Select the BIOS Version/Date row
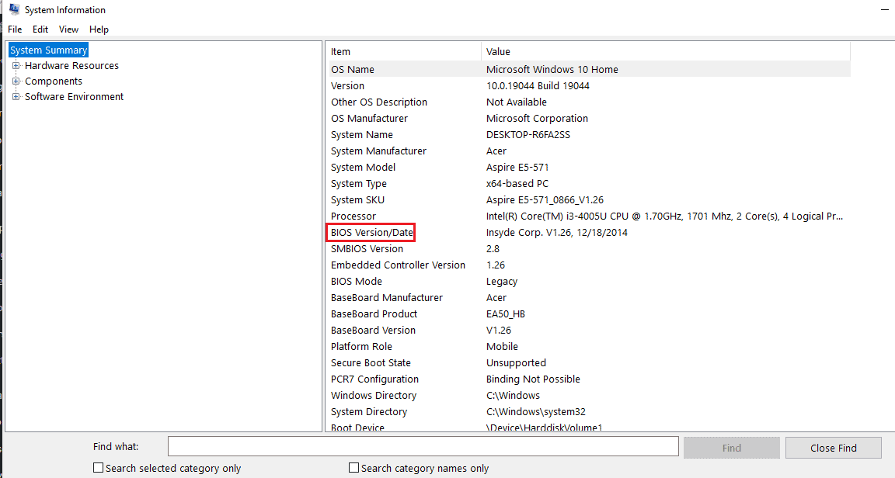Image resolution: width=895 pixels, height=478 pixels. point(371,232)
